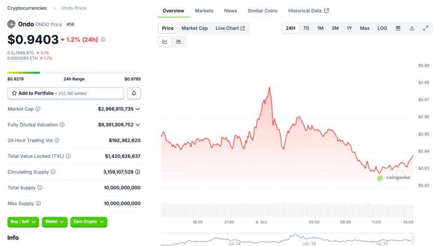Open the Earn Crypto dropdown
440x246 pixels.
pos(89,222)
